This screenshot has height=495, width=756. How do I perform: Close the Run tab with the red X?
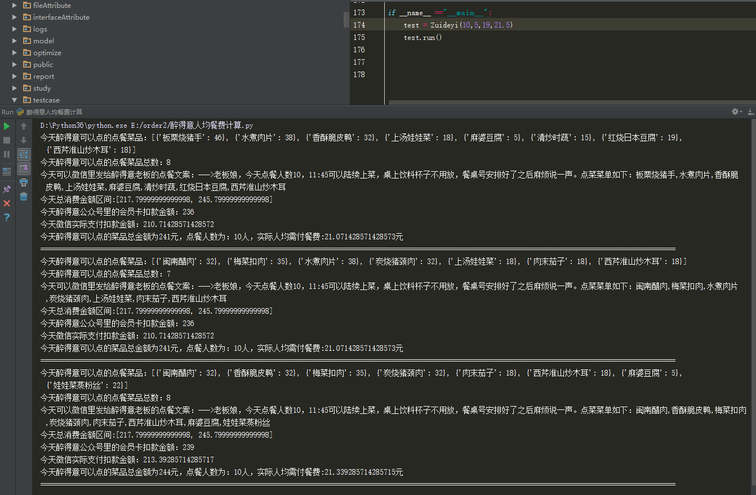[7, 203]
